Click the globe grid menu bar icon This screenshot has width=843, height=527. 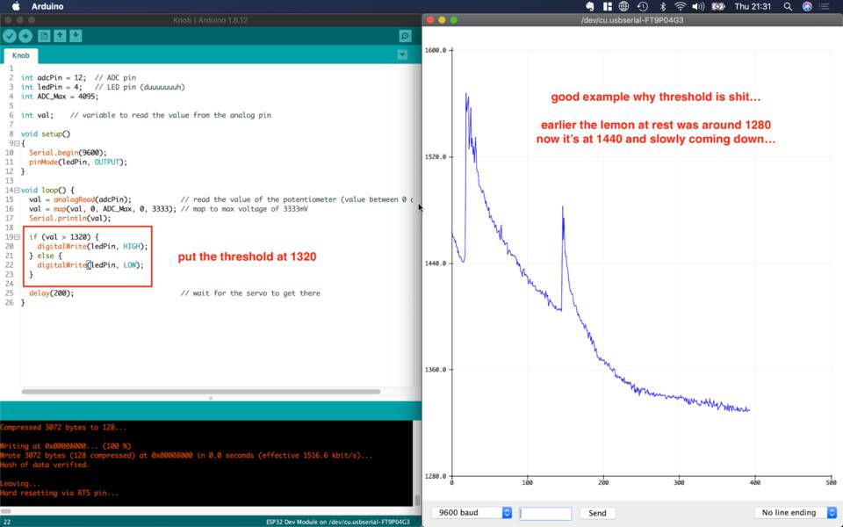click(x=623, y=6)
